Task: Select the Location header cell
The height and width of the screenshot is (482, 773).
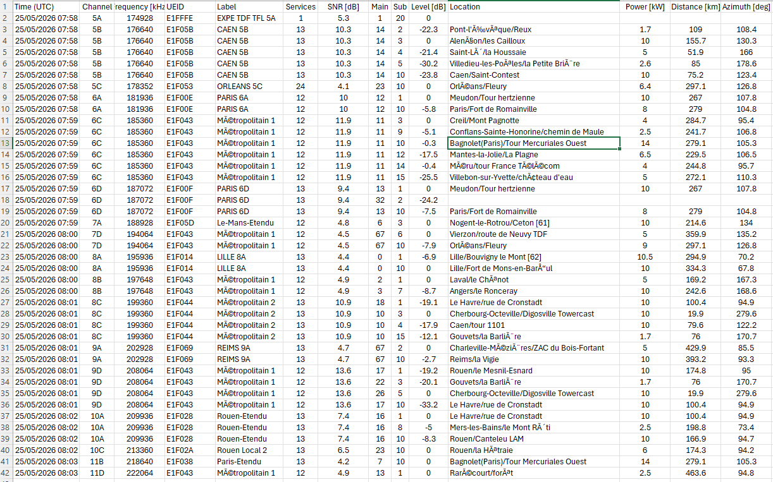Action: click(534, 6)
